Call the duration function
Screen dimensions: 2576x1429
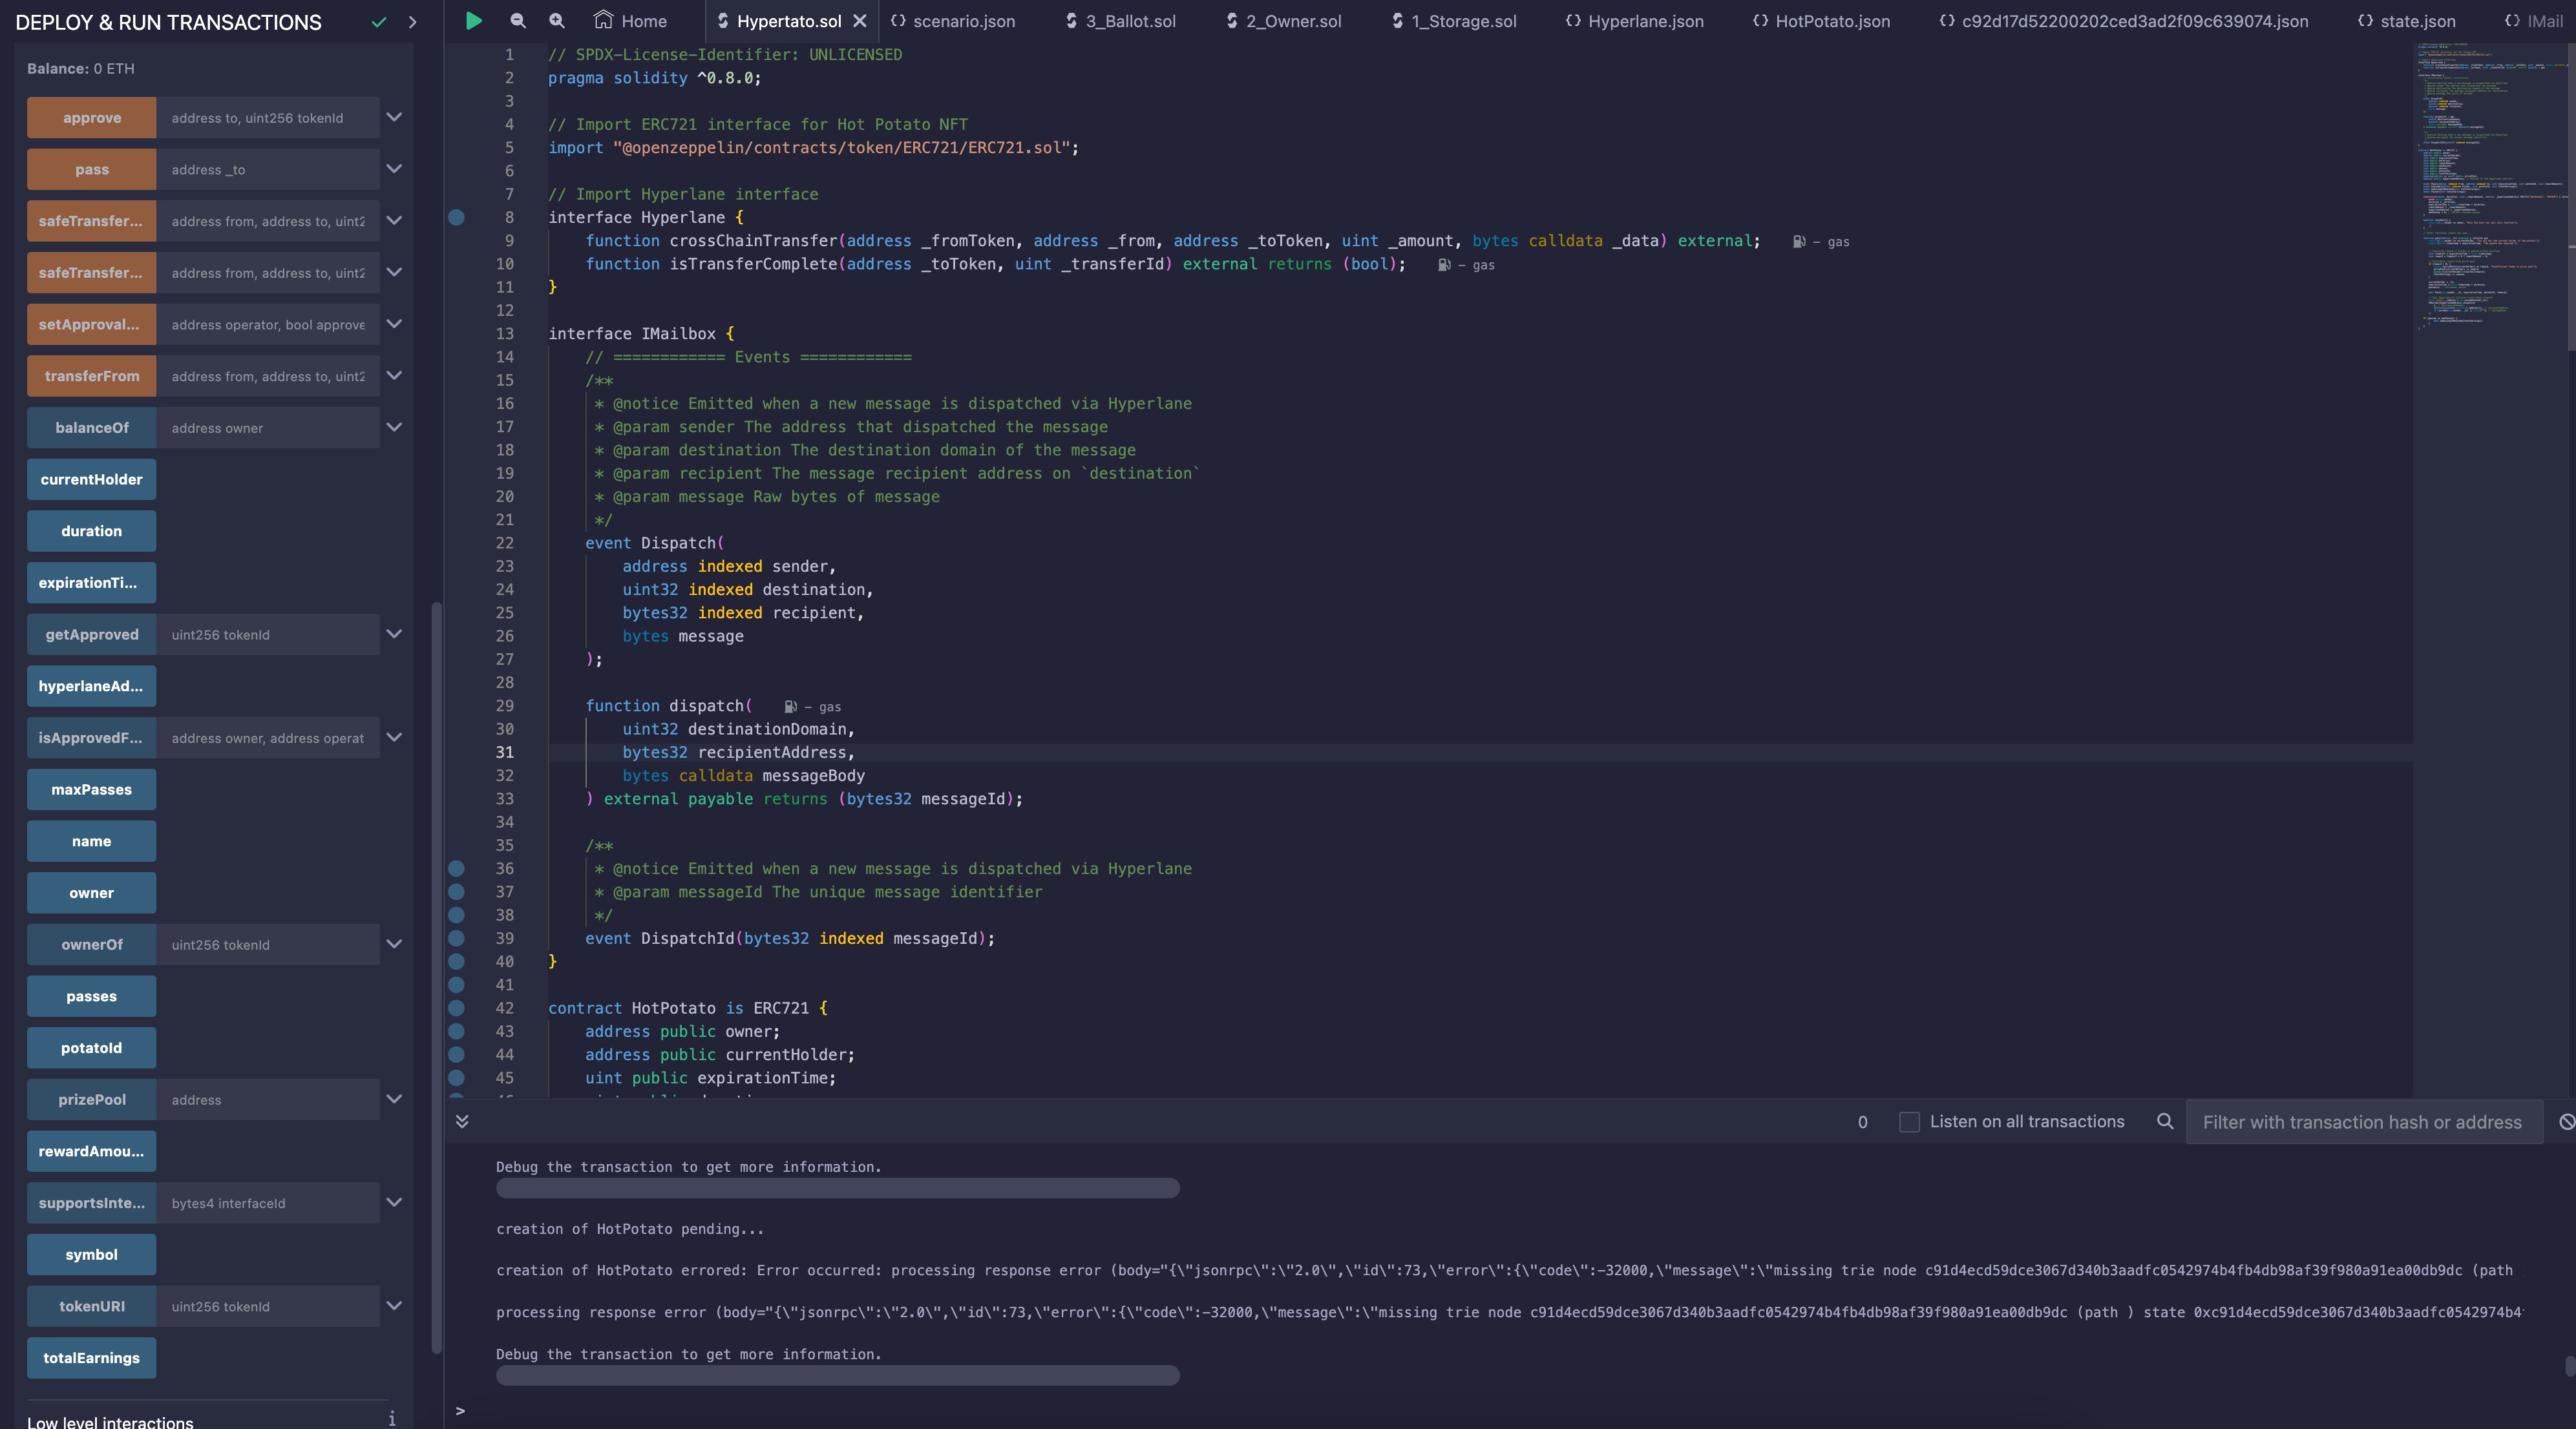coord(92,530)
